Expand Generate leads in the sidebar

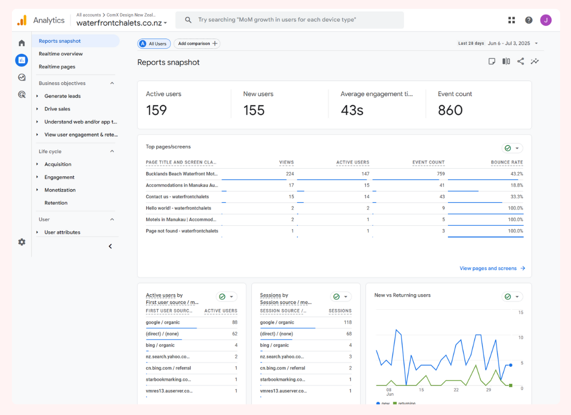37,96
